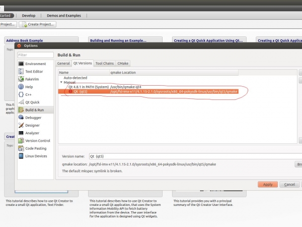Open the General tab
Viewport: 302px width, 227px height.
click(63, 64)
